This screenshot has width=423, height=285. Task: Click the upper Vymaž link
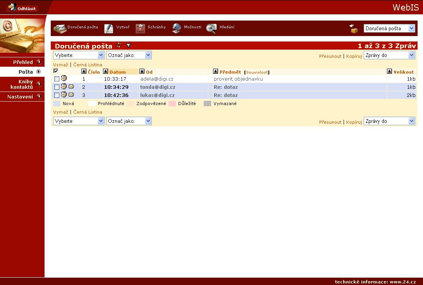[x=60, y=65]
